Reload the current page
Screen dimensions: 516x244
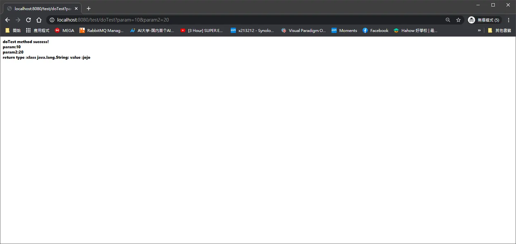(x=29, y=20)
